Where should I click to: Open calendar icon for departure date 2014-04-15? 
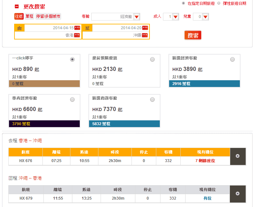(77, 28)
